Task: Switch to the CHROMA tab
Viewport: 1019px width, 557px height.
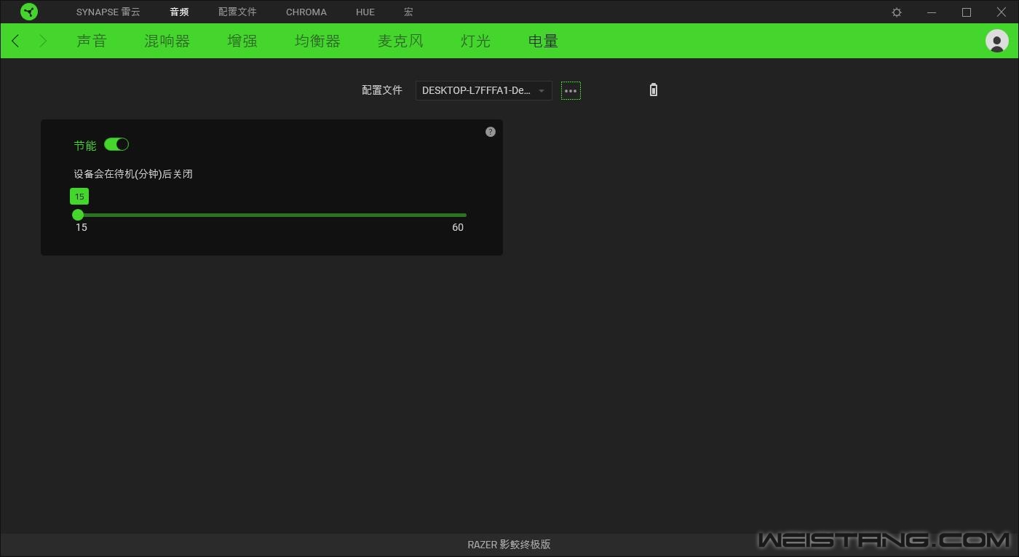Action: point(306,12)
